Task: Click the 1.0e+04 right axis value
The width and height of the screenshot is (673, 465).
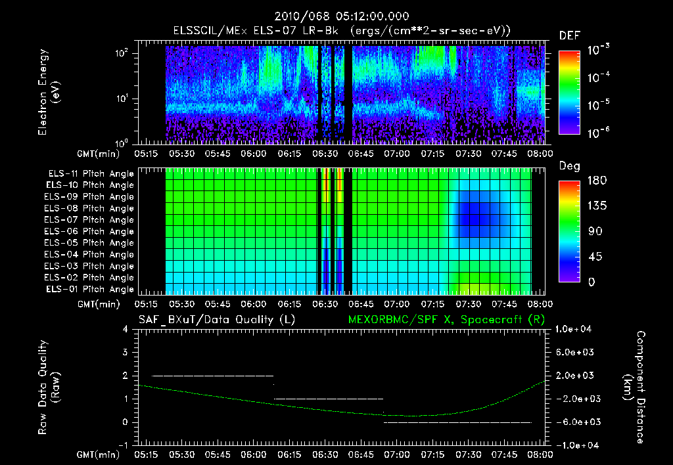Action: pyautogui.click(x=574, y=329)
